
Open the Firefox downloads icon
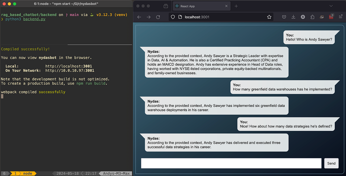click(293, 17)
